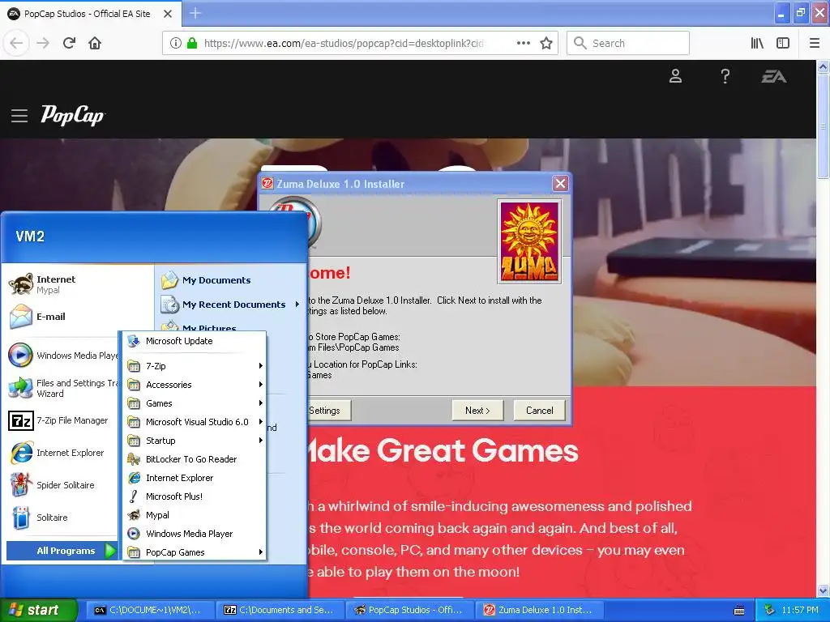Switch to Zuma Deluxe 1.0 Inst... taskbar item
Screen dimensions: 830x622
pyautogui.click(x=539, y=610)
